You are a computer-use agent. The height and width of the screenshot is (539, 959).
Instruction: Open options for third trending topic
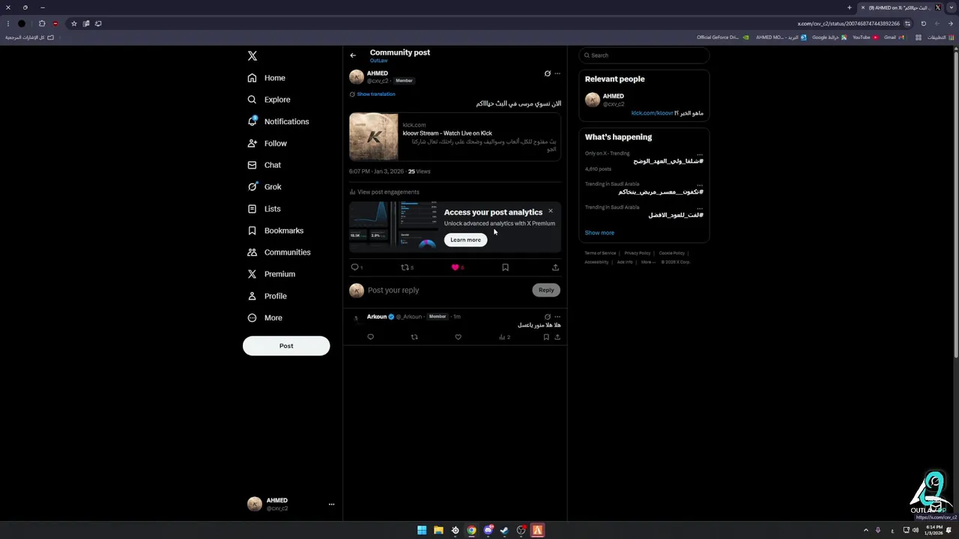pyautogui.click(x=700, y=207)
